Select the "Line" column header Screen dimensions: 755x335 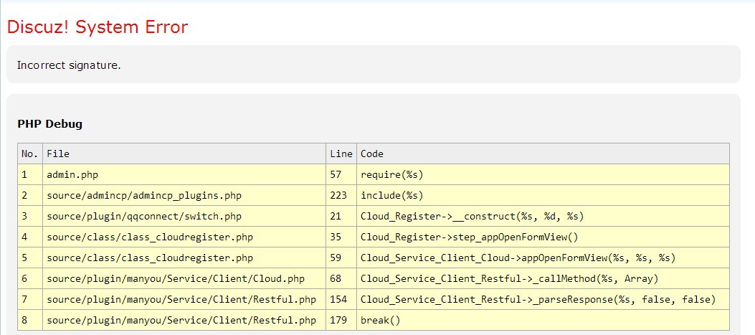coord(341,154)
